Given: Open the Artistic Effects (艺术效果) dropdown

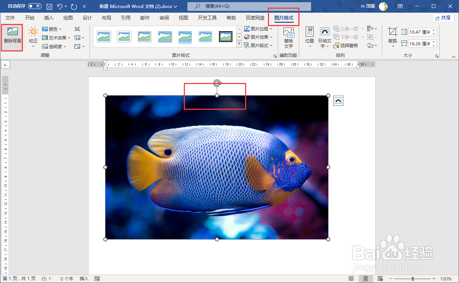Looking at the screenshot, I should point(56,38).
